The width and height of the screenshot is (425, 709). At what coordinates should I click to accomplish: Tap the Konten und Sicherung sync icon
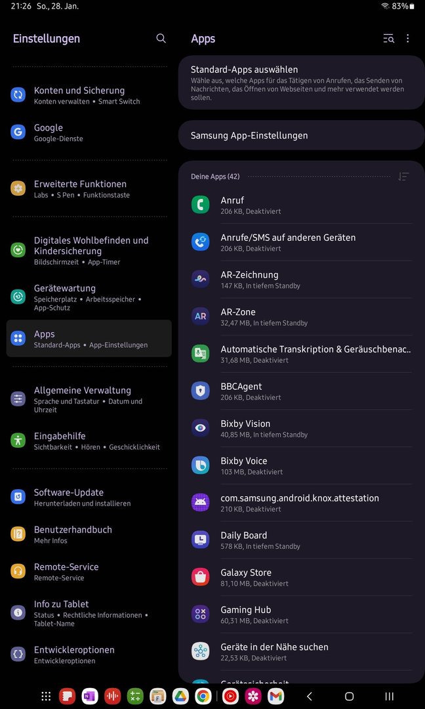[18, 95]
